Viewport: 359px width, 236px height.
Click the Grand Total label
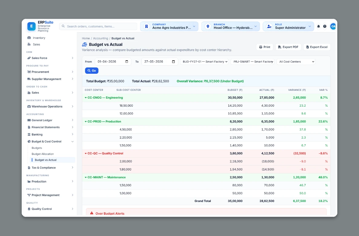(x=203, y=201)
